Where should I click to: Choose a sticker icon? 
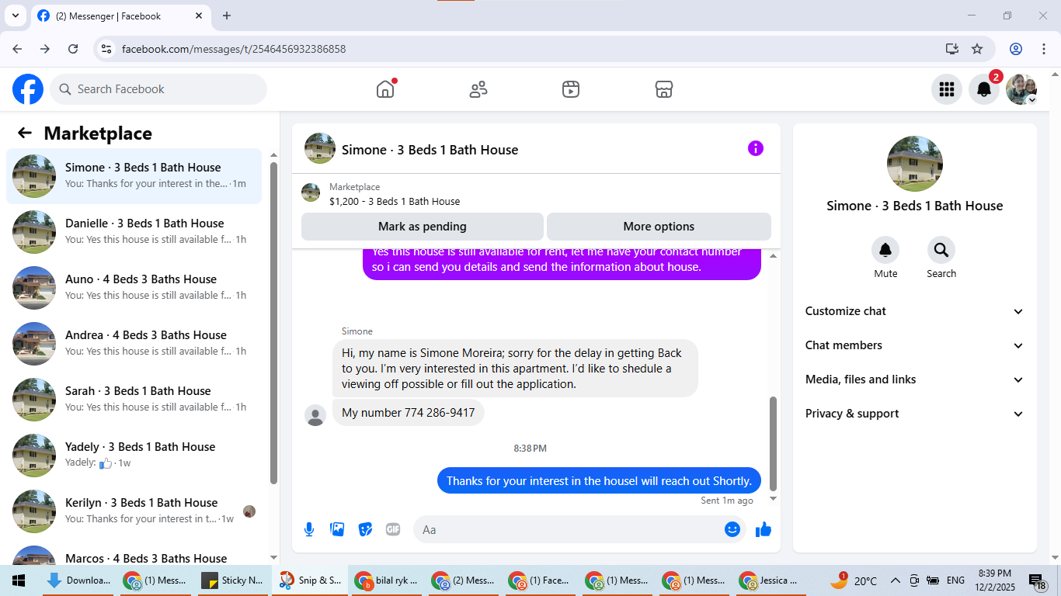365,529
